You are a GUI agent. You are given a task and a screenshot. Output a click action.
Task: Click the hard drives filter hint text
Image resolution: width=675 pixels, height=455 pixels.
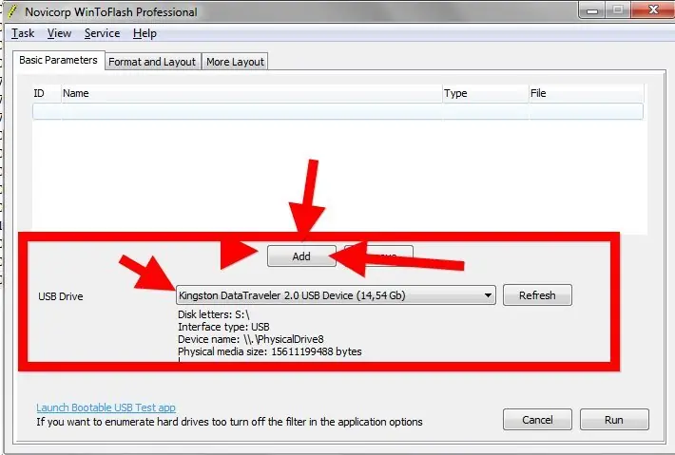[x=229, y=422]
